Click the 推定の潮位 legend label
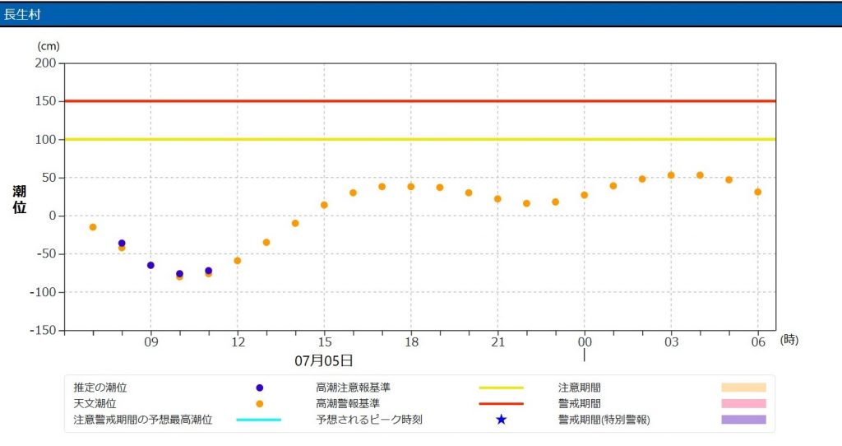Screen dimensions: 842x446 coord(100,388)
